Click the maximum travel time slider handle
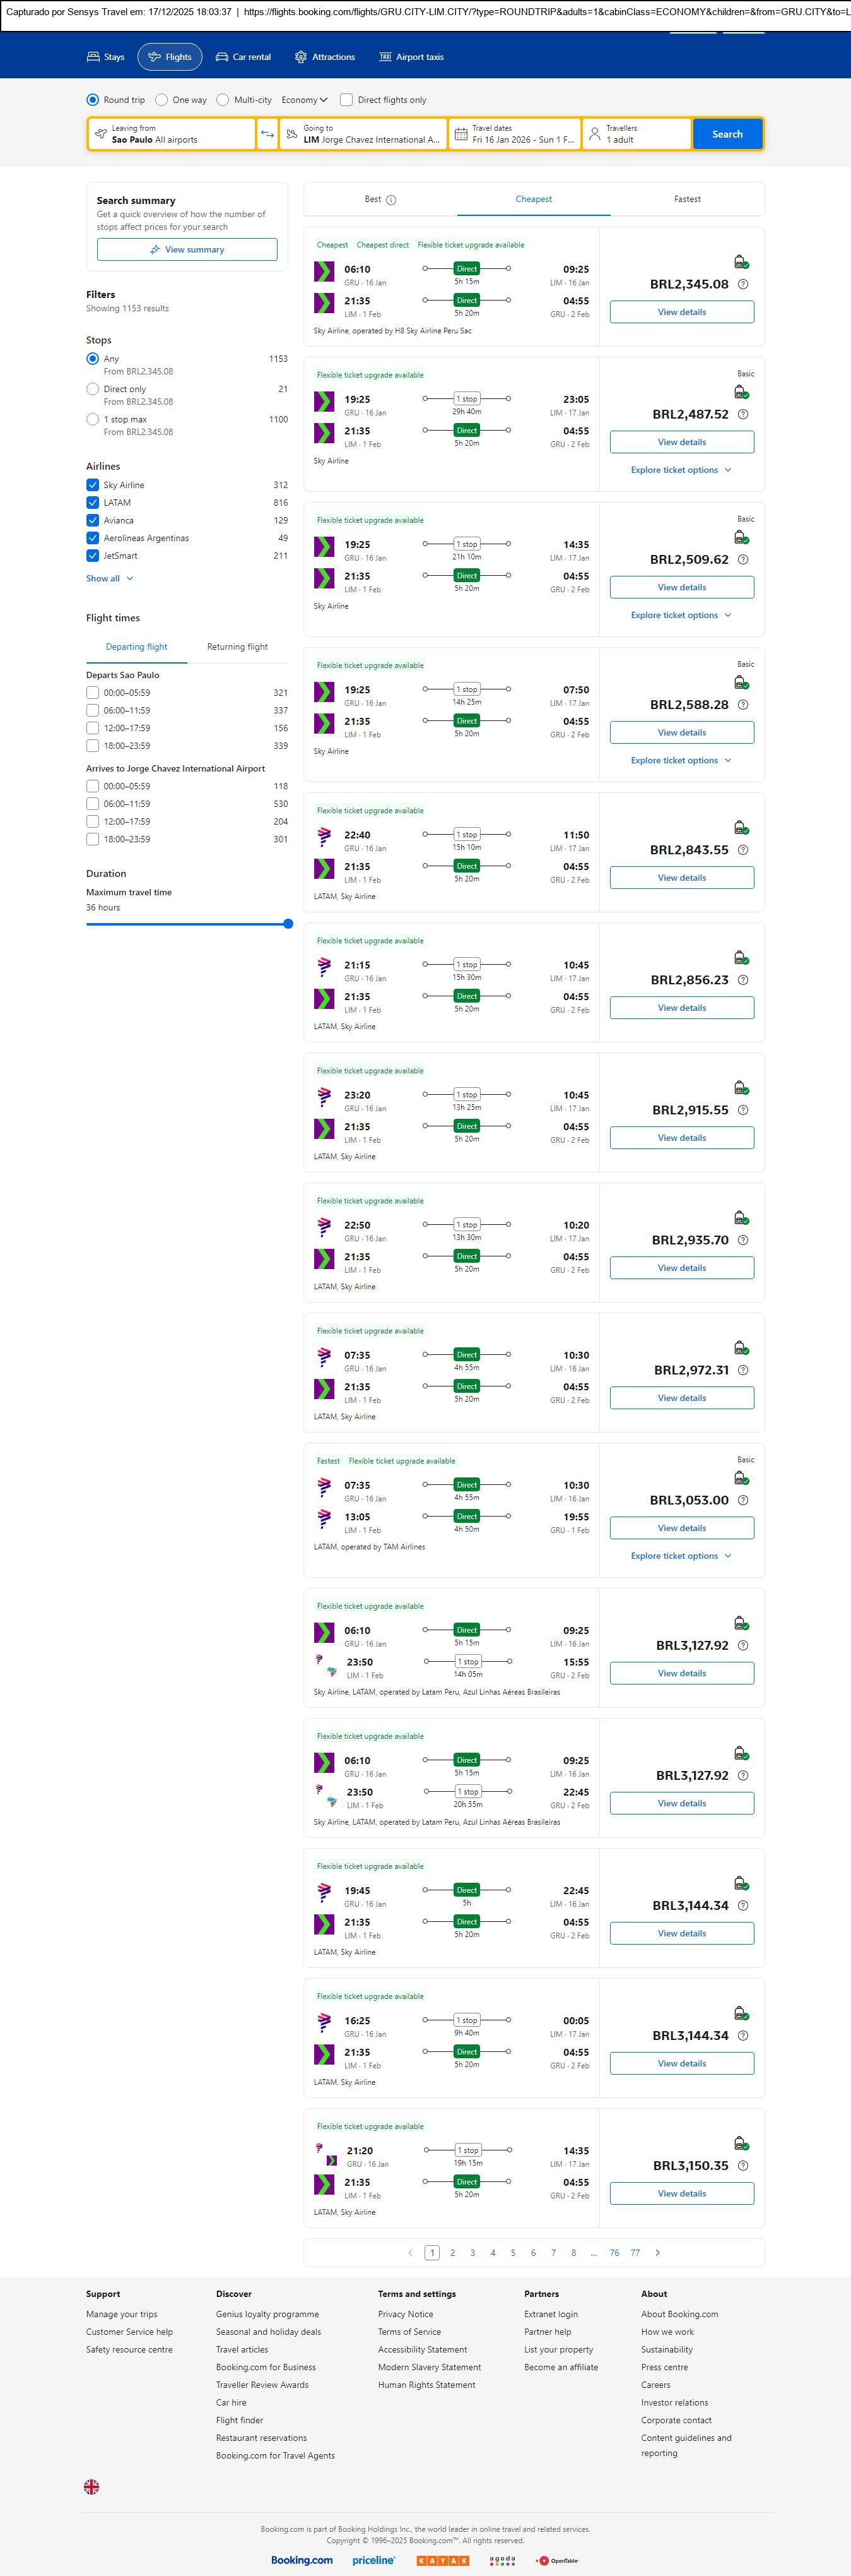Screen dimensions: 851x2576 pyautogui.click(x=288, y=924)
